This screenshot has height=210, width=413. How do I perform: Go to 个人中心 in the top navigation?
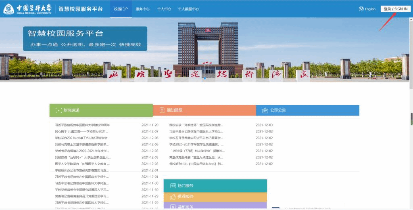coord(164,9)
